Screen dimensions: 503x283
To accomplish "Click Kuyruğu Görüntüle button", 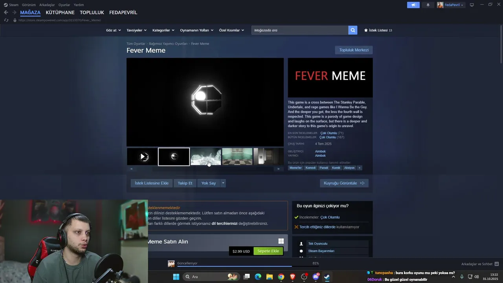I will [344, 183].
